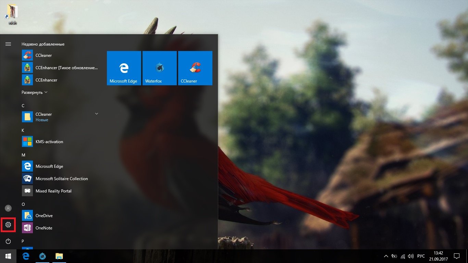Open the Wi-Fi network tray icon
The height and width of the screenshot is (263, 468).
tap(403, 256)
